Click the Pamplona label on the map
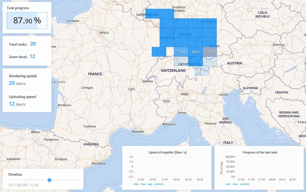Viewport: 306px width, 192px height. click(x=51, y=139)
